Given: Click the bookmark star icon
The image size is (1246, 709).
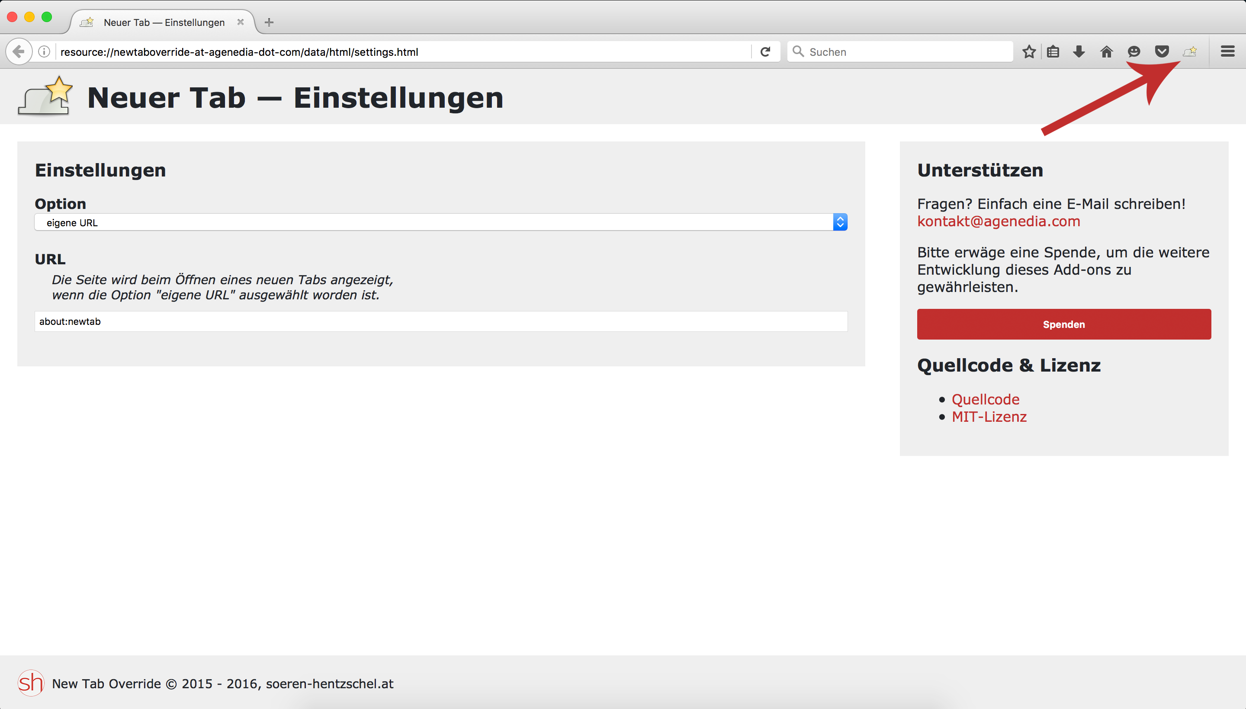Looking at the screenshot, I should point(1028,51).
